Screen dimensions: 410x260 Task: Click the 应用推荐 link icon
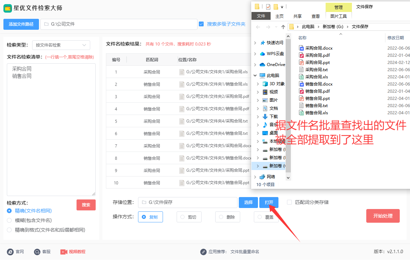click(203, 252)
